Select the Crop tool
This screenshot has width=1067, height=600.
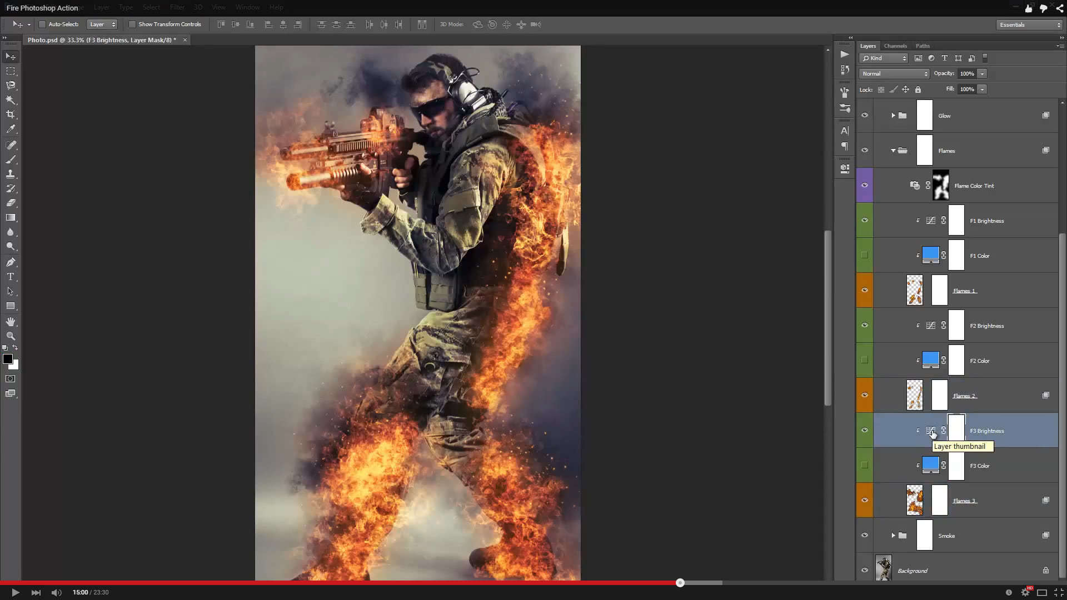[x=10, y=114]
